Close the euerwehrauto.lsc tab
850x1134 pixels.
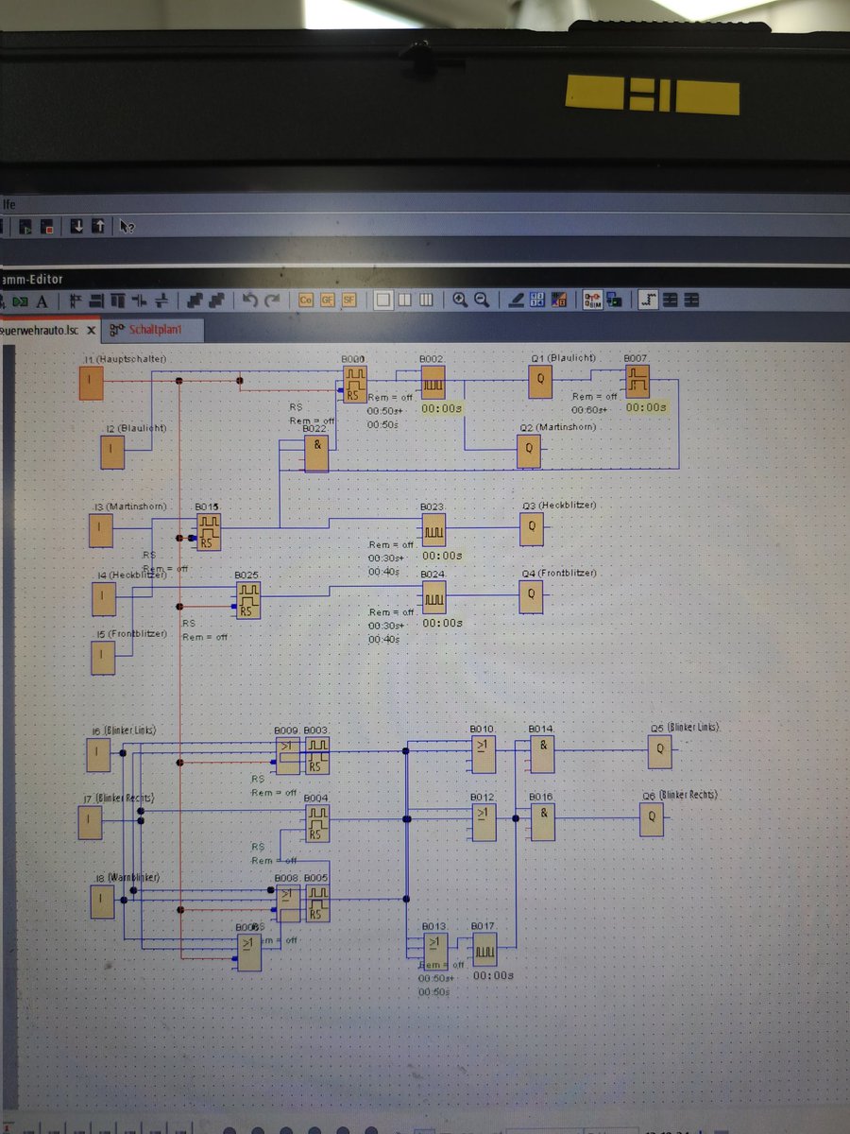point(92,331)
